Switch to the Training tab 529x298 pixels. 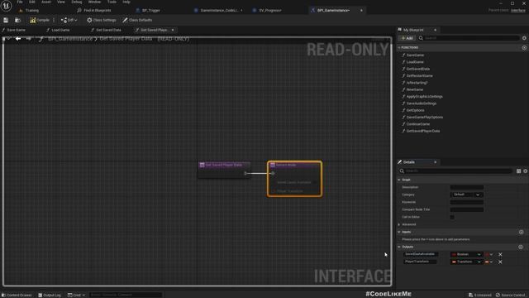[32, 11]
